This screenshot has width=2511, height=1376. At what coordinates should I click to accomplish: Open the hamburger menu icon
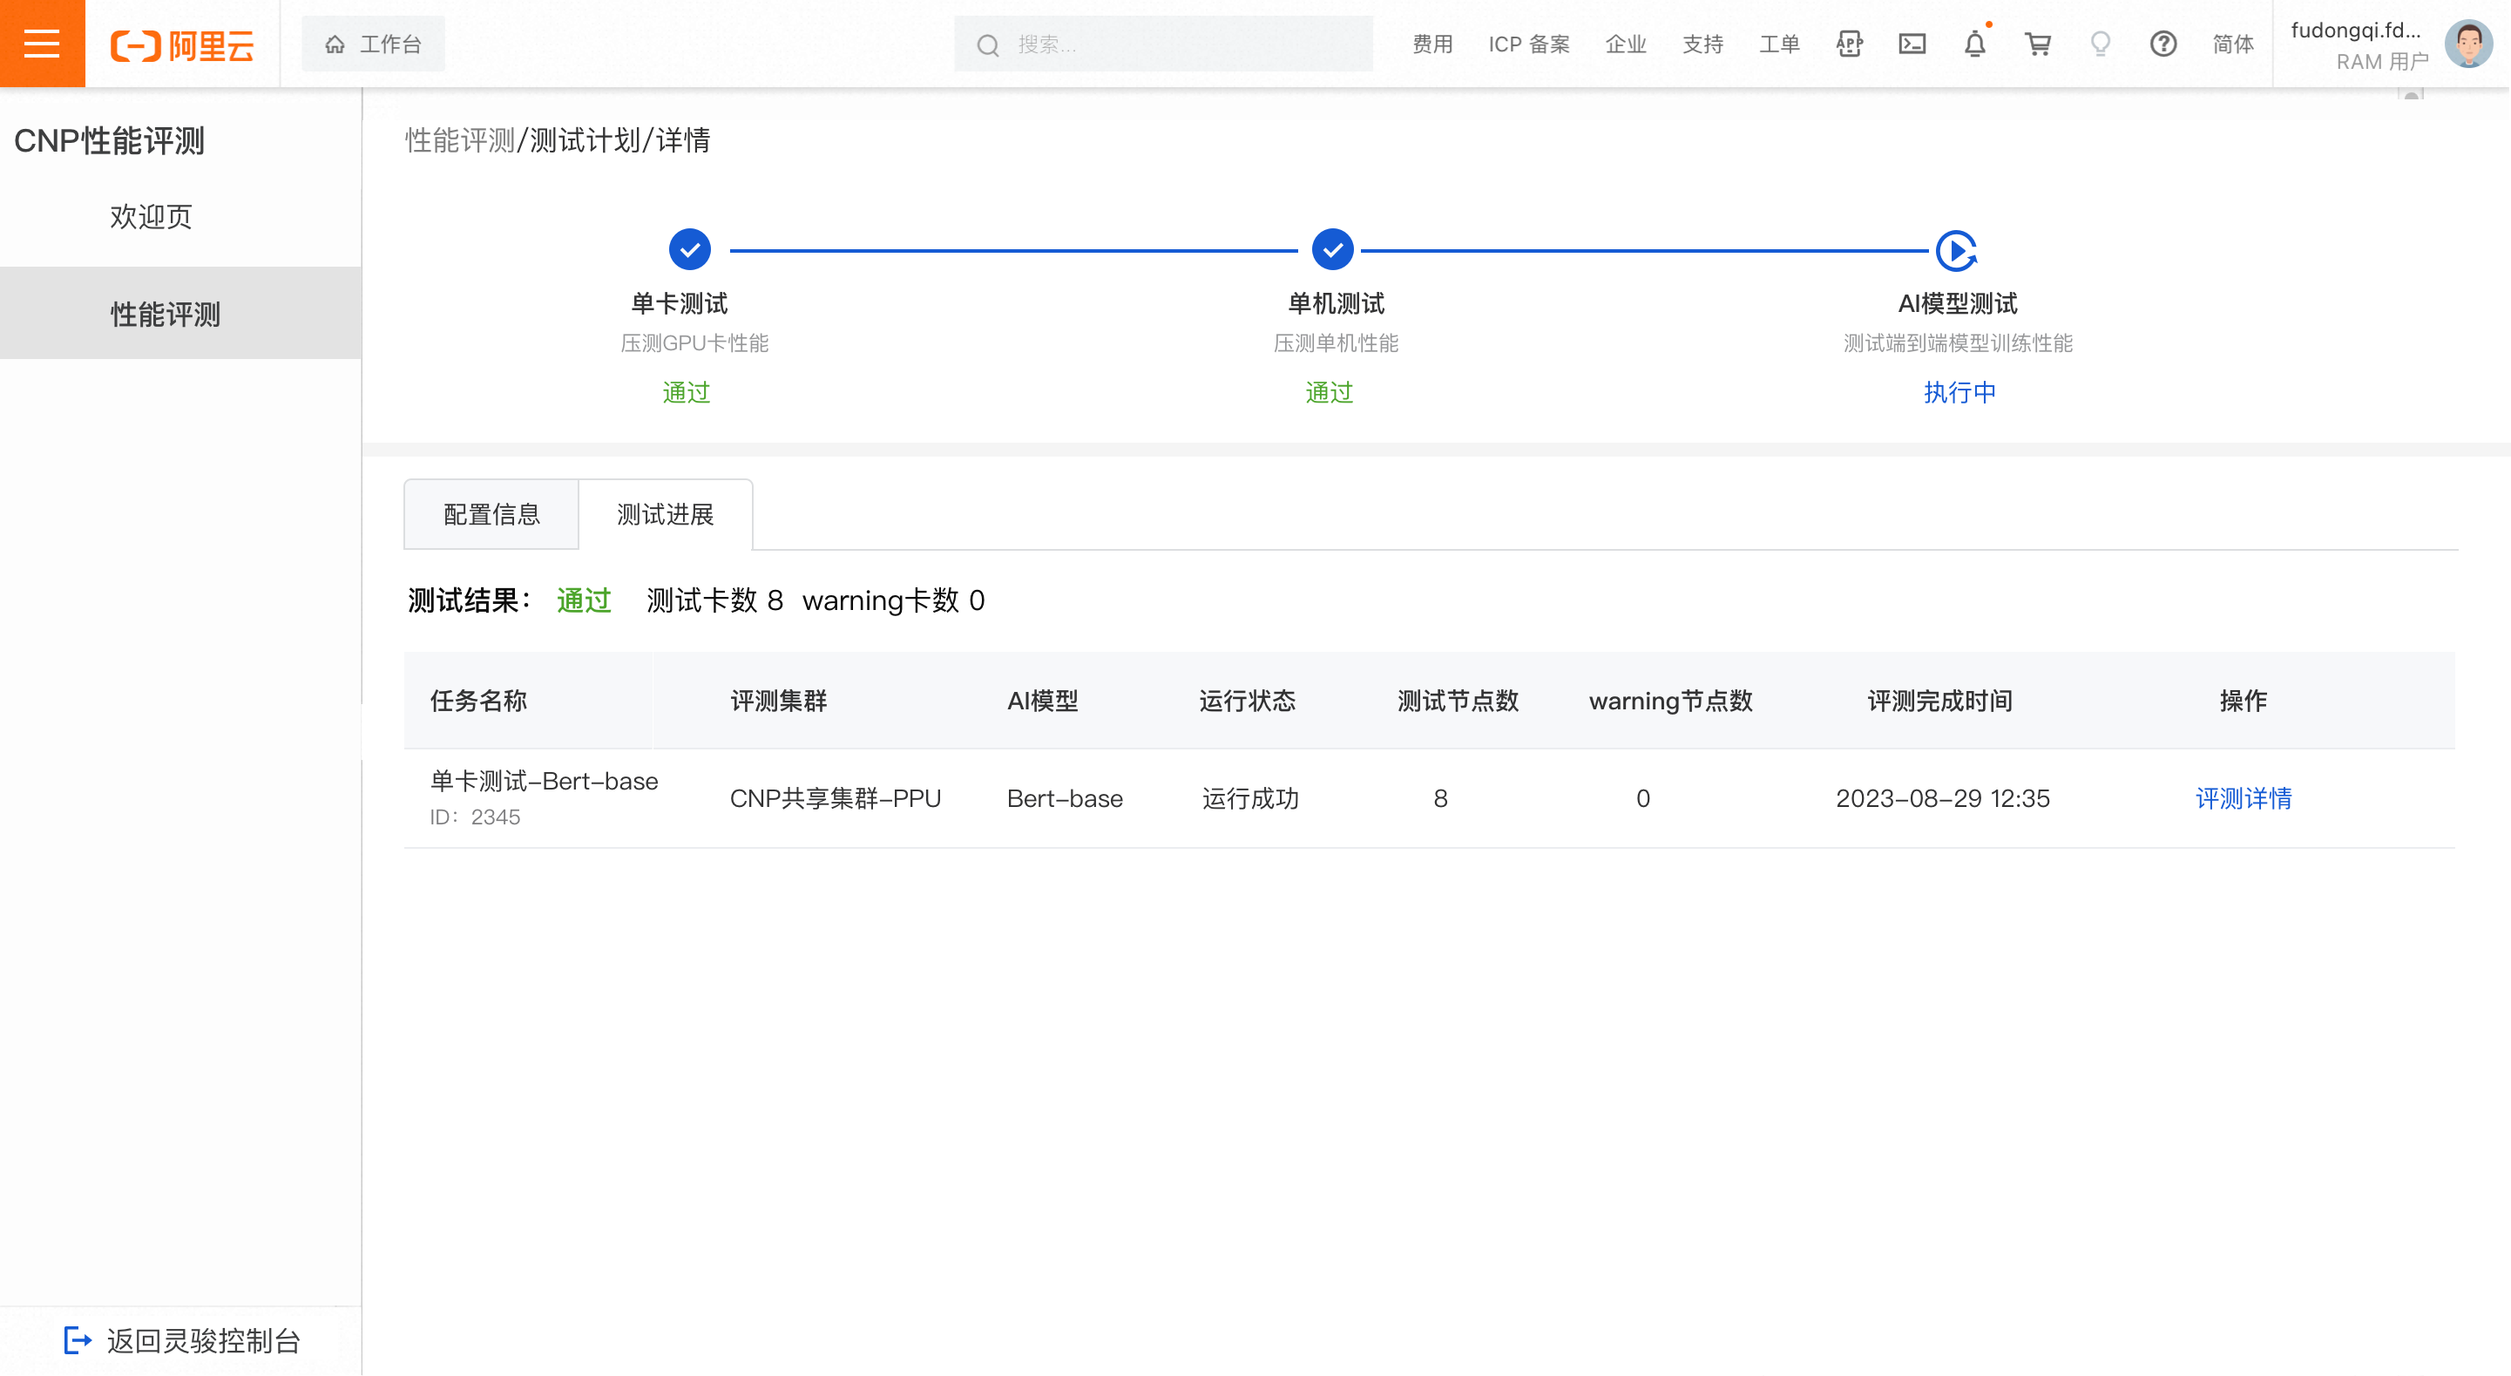42,44
